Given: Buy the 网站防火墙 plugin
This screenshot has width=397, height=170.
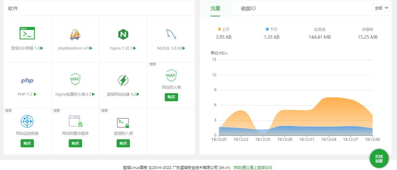Looking at the screenshot, I should 171,97.
